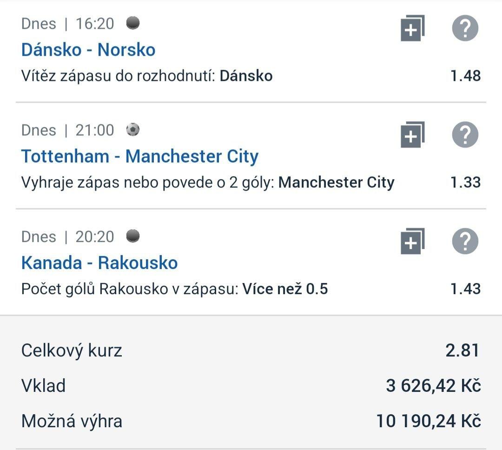Open help for Dánsko - Norsko bet
The height and width of the screenshot is (450, 502).
[x=465, y=28]
